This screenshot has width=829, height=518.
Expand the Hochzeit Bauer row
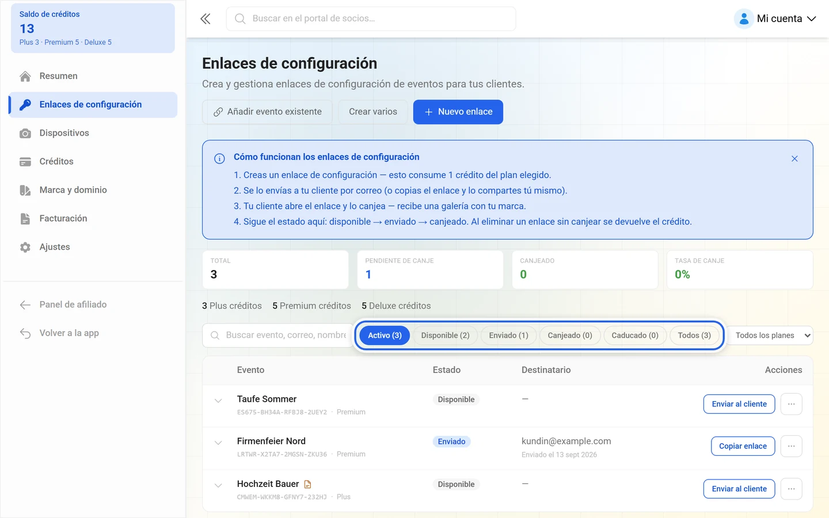click(x=218, y=485)
